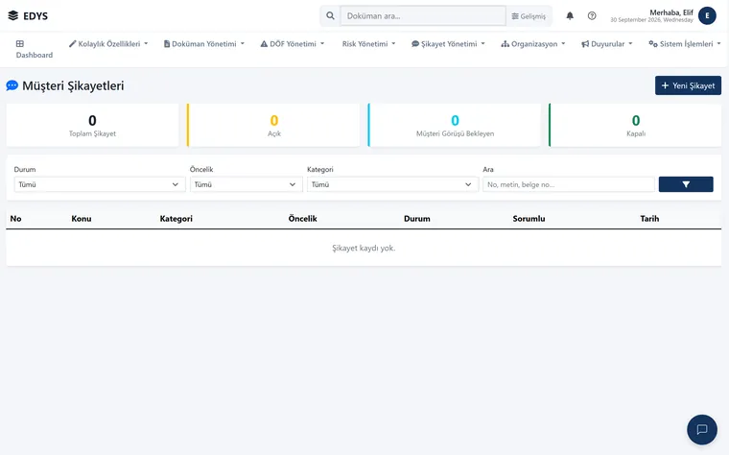Click the Merhaba, Elif greeting text
729x455 pixels.
[671, 12]
